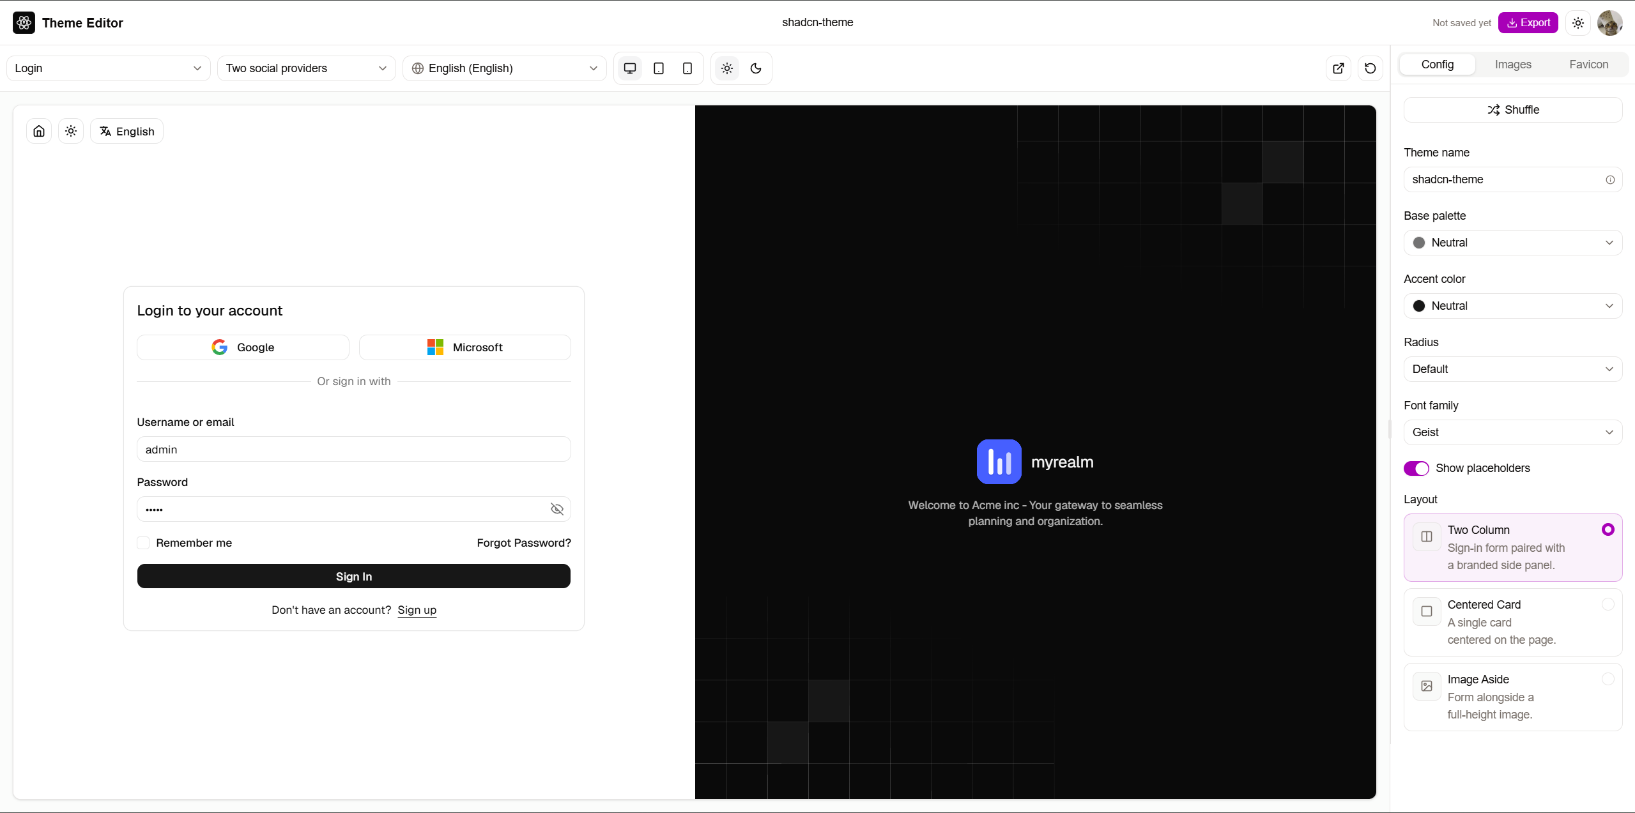Image resolution: width=1635 pixels, height=813 pixels.
Task: Toggle Show placeholders switch
Action: click(x=1416, y=468)
